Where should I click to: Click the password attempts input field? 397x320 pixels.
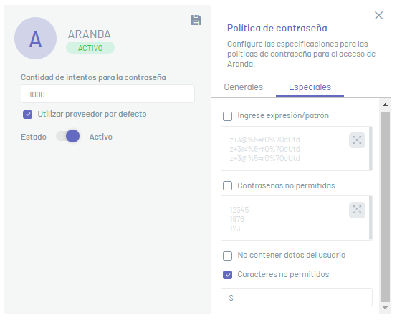108,94
